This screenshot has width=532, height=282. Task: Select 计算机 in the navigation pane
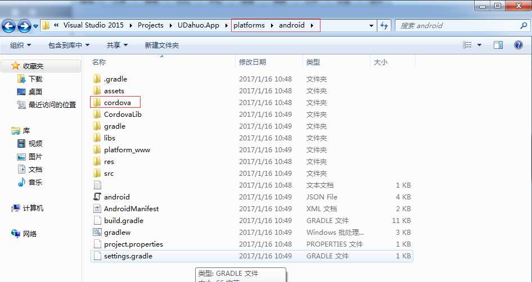(x=33, y=208)
